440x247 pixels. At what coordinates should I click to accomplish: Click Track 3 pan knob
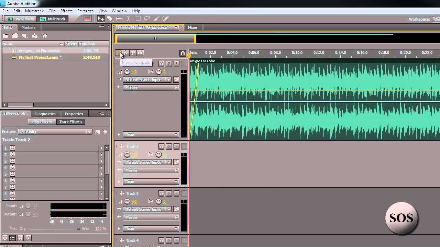point(158,201)
